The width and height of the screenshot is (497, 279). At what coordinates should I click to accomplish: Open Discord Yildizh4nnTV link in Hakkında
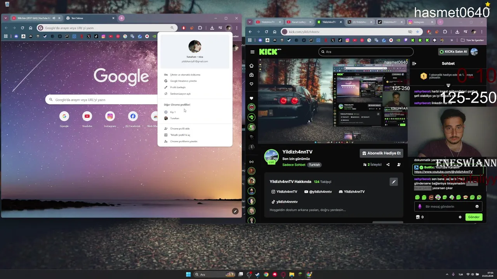pyautogui.click(x=352, y=192)
